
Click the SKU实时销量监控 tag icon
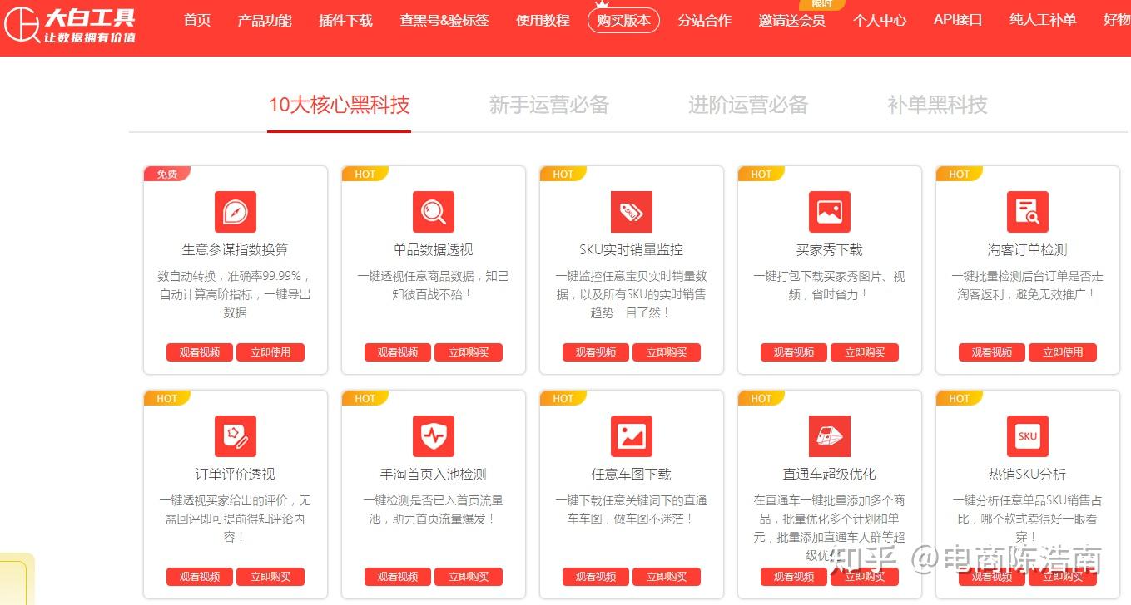pos(632,212)
